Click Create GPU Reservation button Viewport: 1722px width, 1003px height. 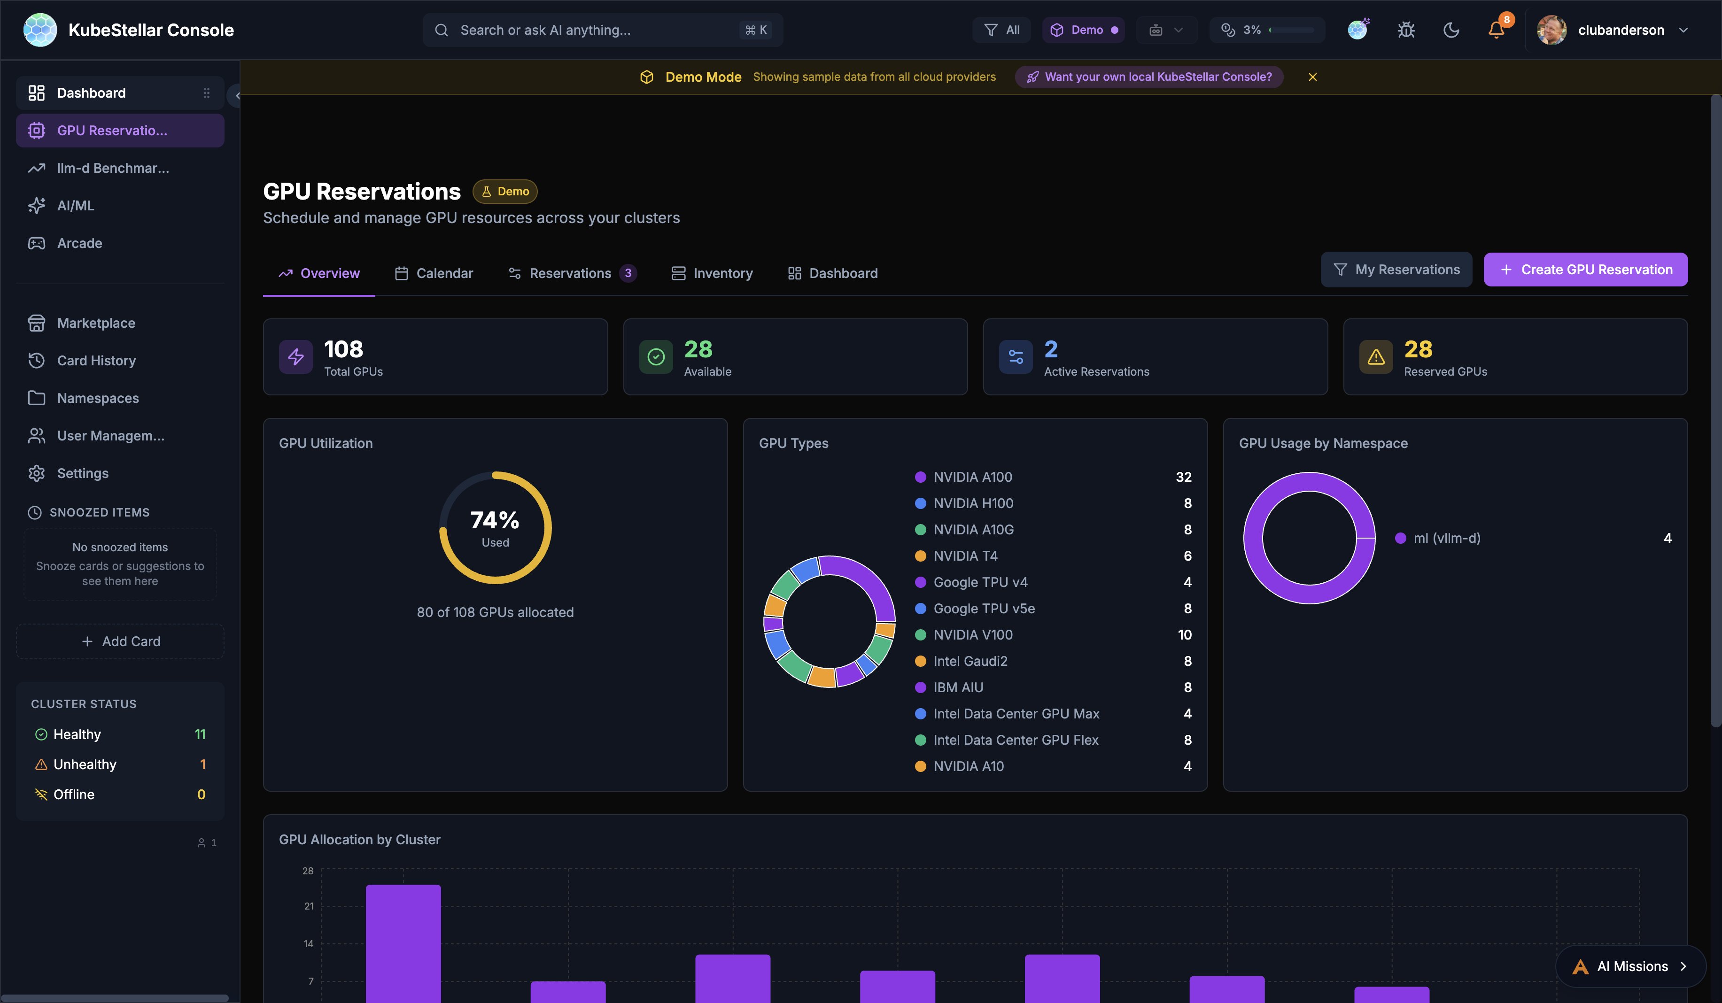(x=1585, y=269)
